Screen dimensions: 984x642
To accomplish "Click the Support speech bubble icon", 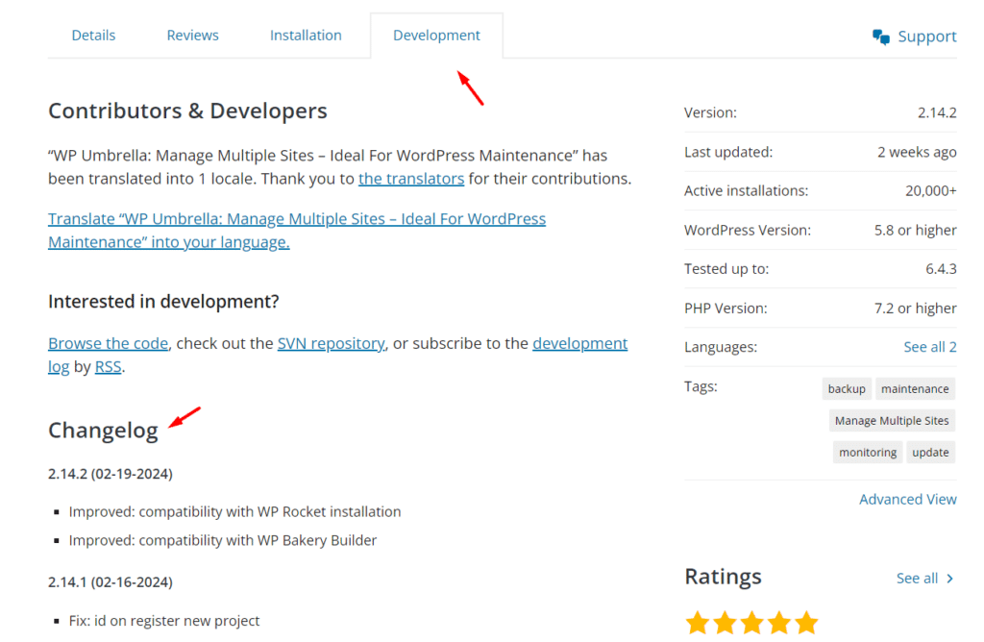I will point(881,37).
